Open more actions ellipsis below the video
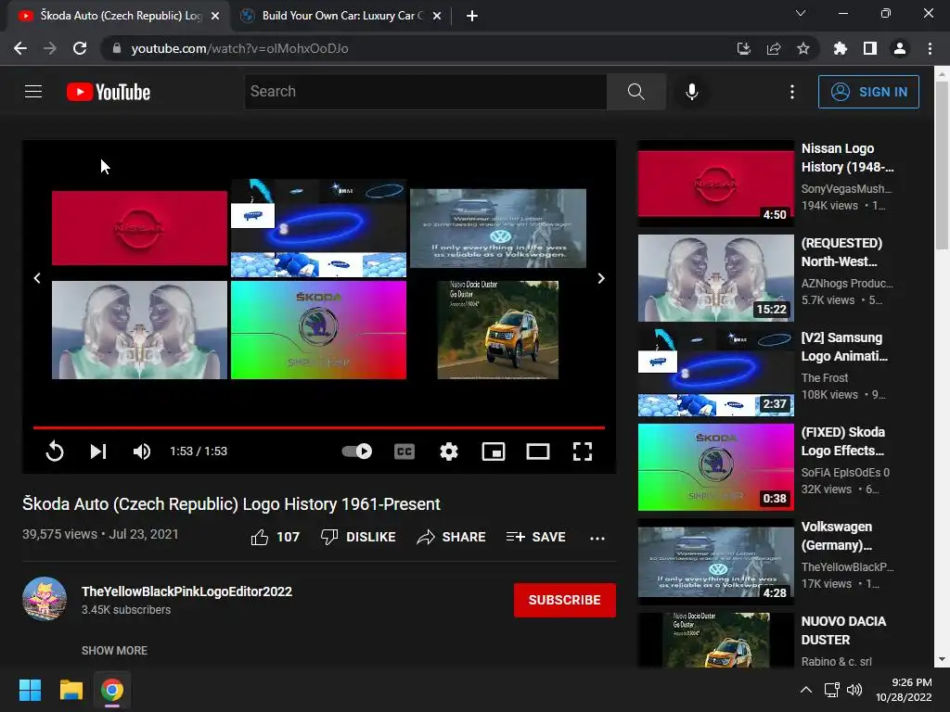Image resolution: width=950 pixels, height=712 pixels. point(597,538)
